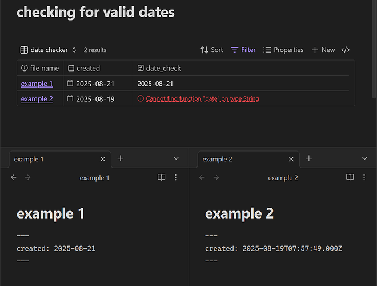Open the Filter menu
This screenshot has width=377, height=286.
[243, 50]
